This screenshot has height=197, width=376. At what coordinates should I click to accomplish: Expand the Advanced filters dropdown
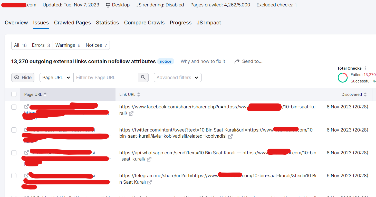pos(178,78)
